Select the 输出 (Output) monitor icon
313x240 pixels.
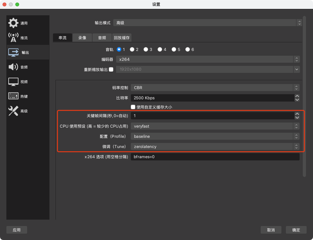(x=13, y=53)
